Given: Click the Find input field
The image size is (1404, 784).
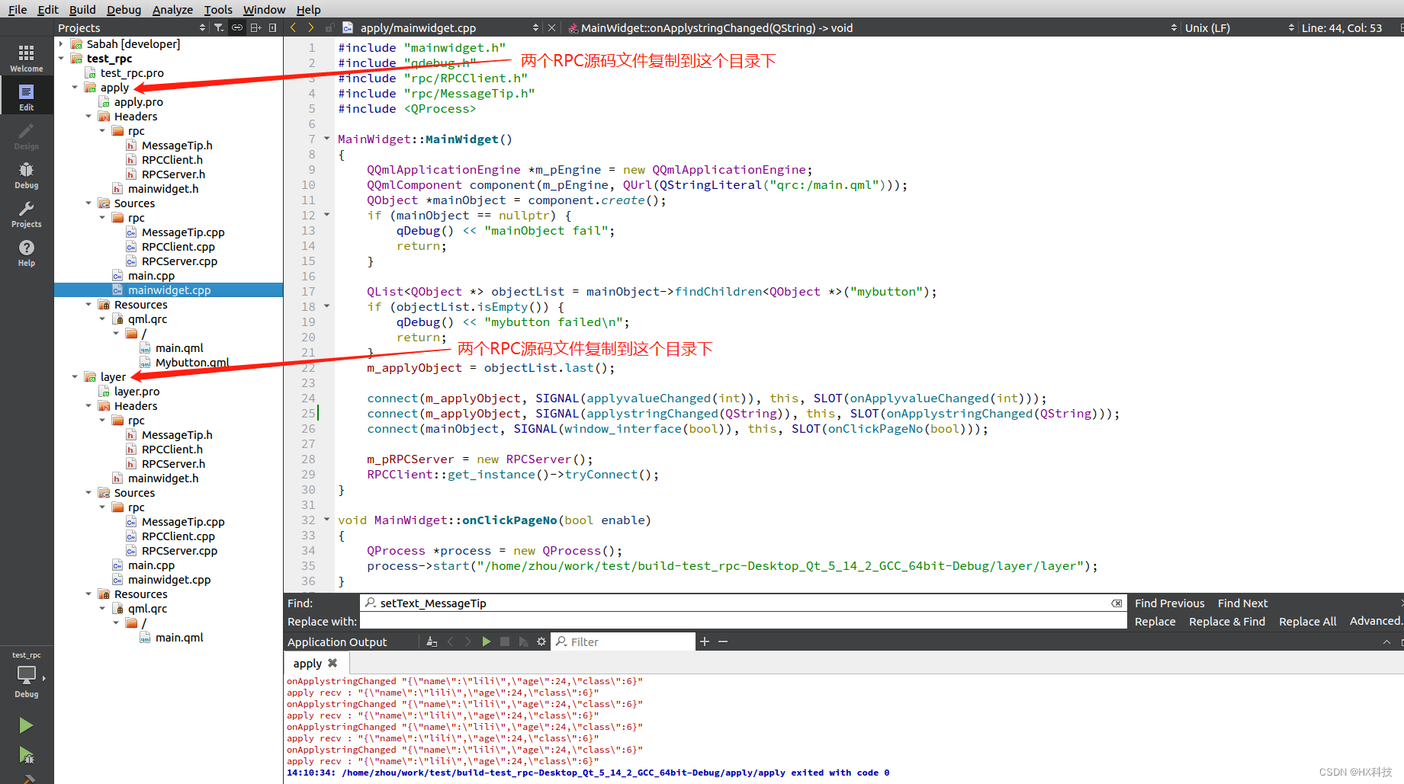Looking at the screenshot, I should (x=744, y=603).
